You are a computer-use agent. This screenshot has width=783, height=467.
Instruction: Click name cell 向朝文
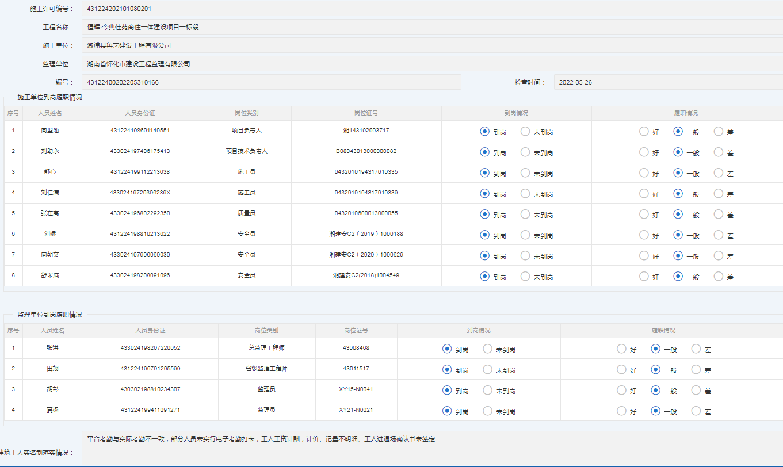tap(50, 255)
